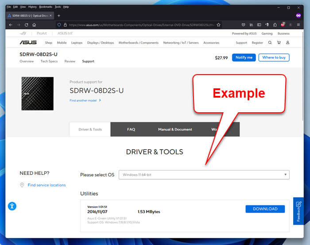Open the Feedback side tab
The width and height of the screenshot is (310, 245).
(298, 211)
